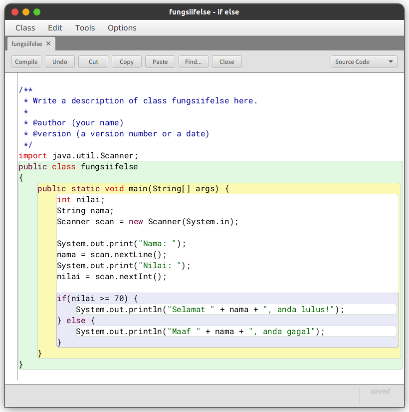Open the Edit menu
The width and height of the screenshot is (409, 412).
click(55, 28)
